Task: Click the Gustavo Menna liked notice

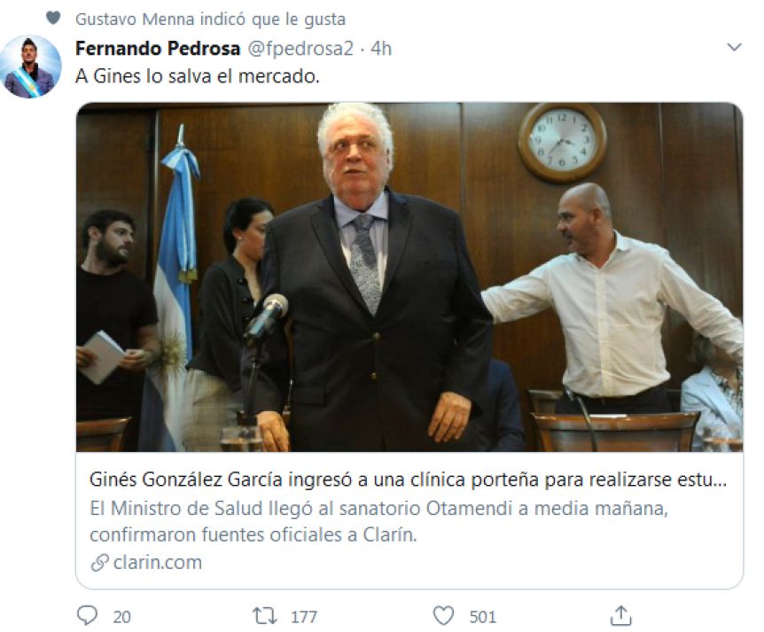Action: tap(210, 19)
